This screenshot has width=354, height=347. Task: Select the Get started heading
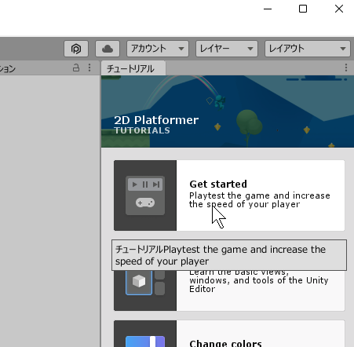pyautogui.click(x=218, y=184)
